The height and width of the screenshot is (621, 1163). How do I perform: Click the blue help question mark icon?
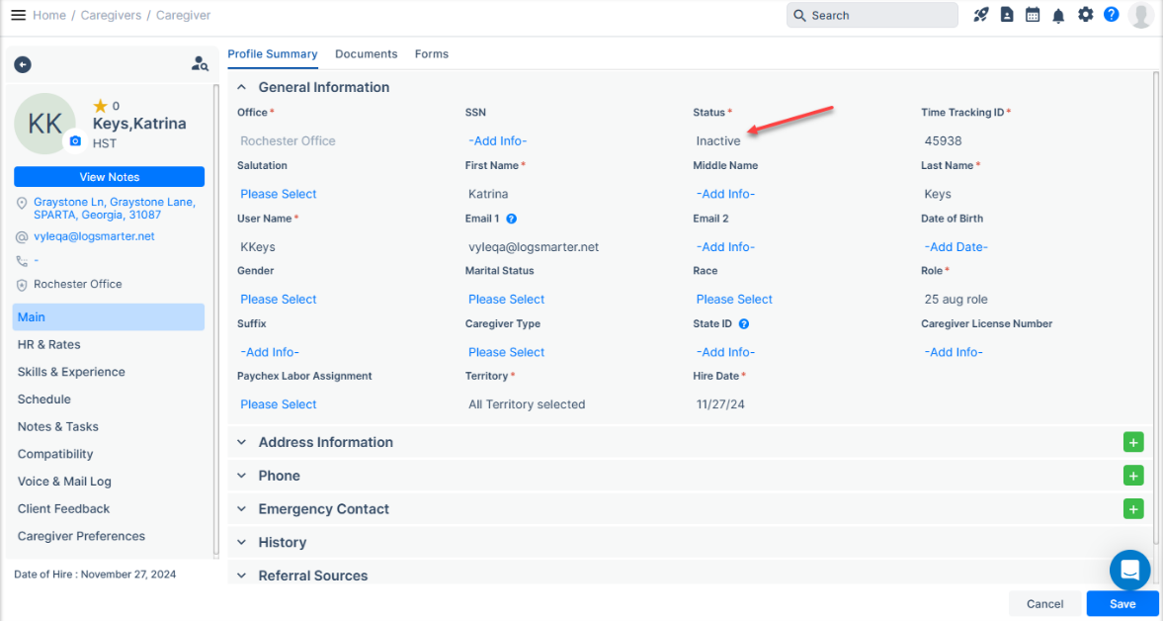tap(1112, 15)
